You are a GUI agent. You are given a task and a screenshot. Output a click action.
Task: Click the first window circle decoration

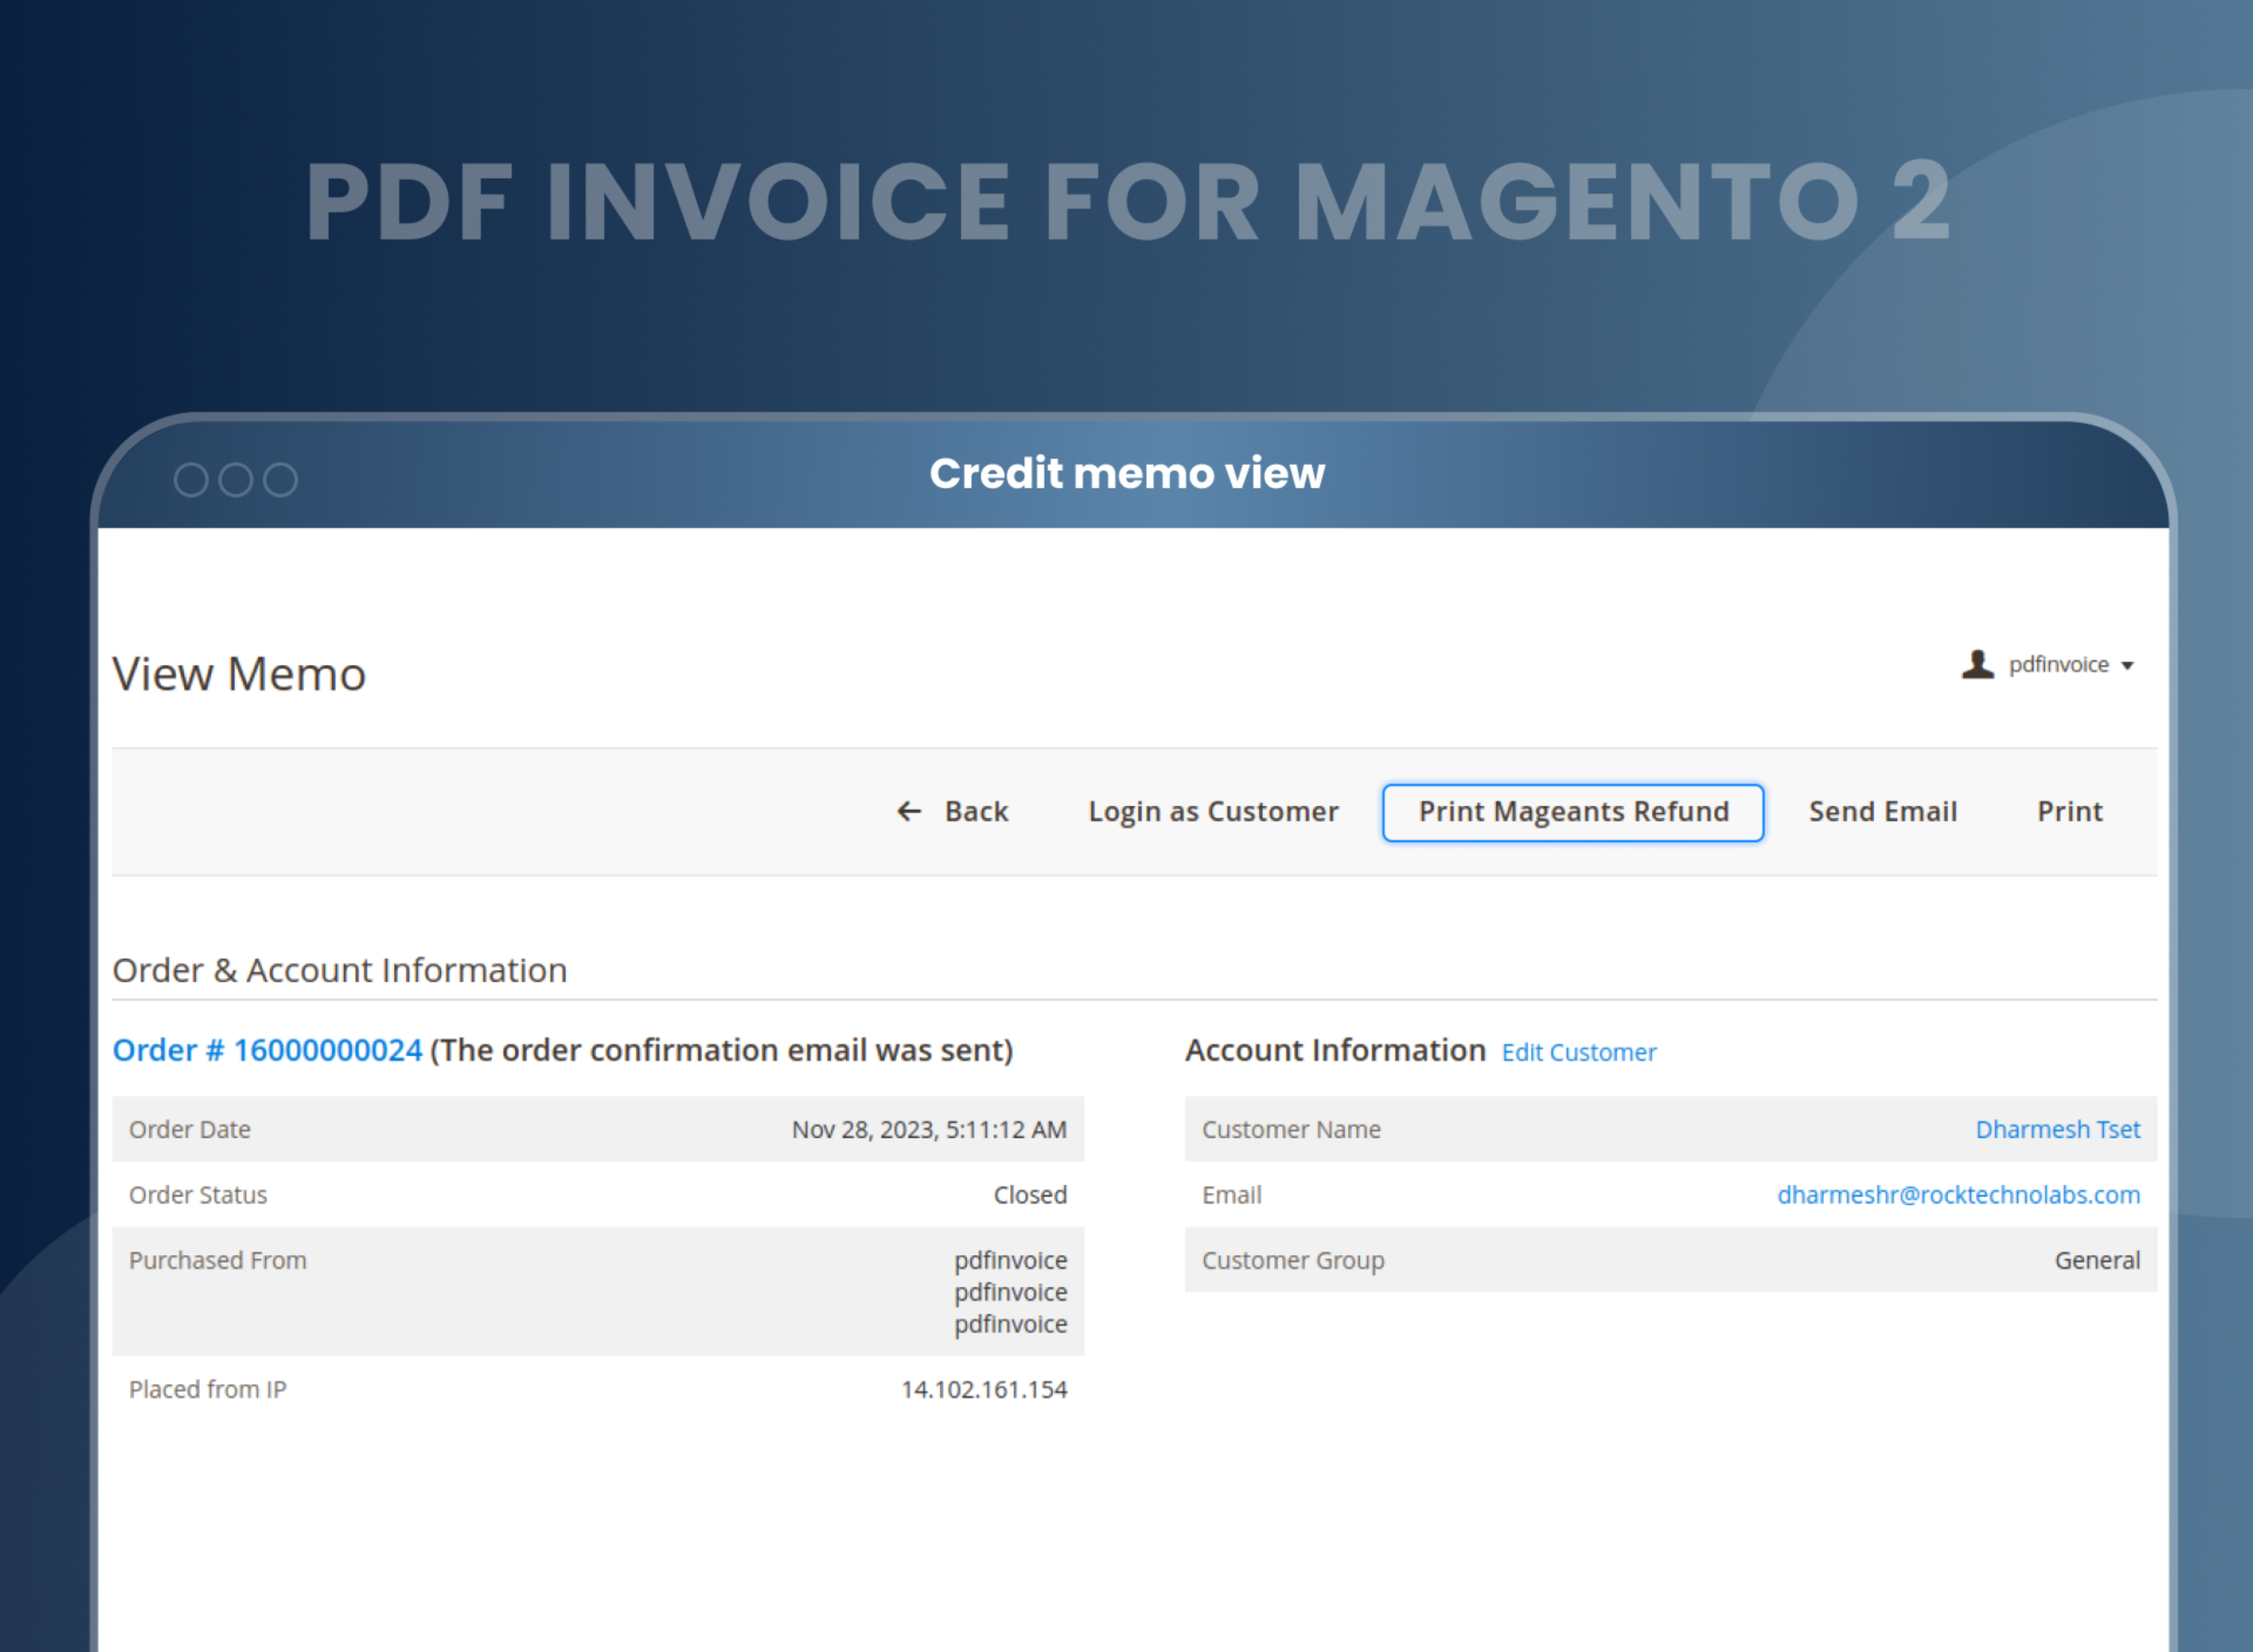point(191,480)
